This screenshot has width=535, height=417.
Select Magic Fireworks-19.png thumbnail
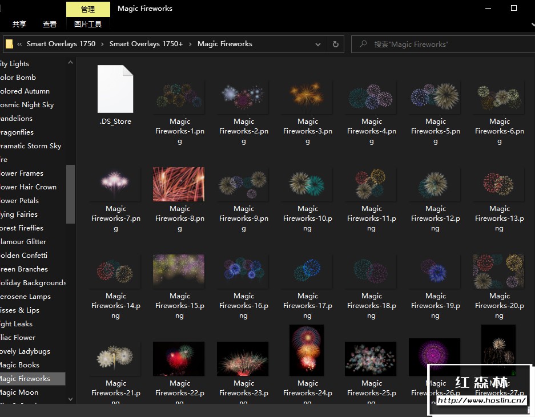435,272
